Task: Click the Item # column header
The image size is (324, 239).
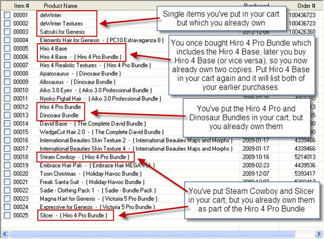Action: click(x=22, y=6)
